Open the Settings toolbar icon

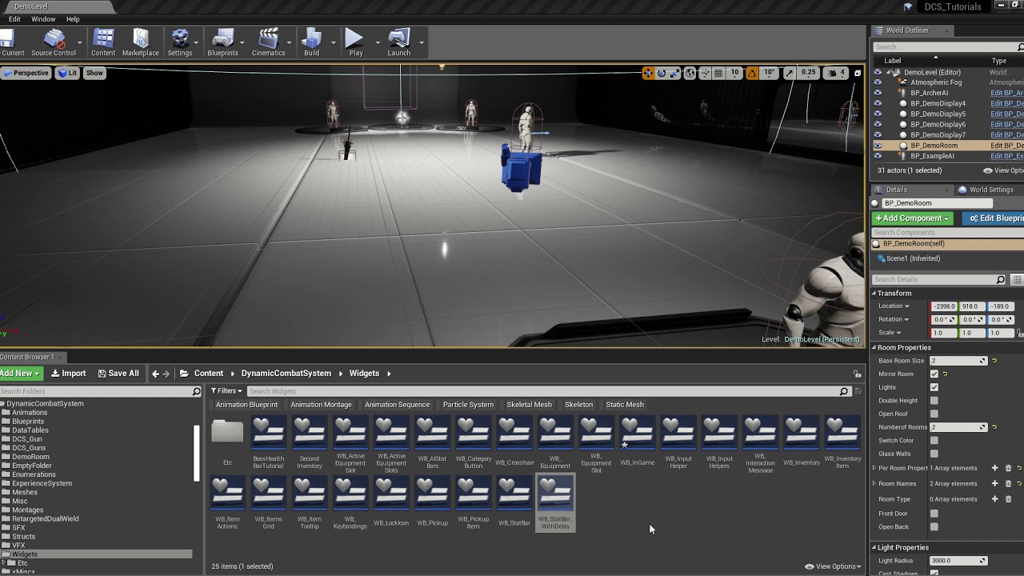click(180, 42)
